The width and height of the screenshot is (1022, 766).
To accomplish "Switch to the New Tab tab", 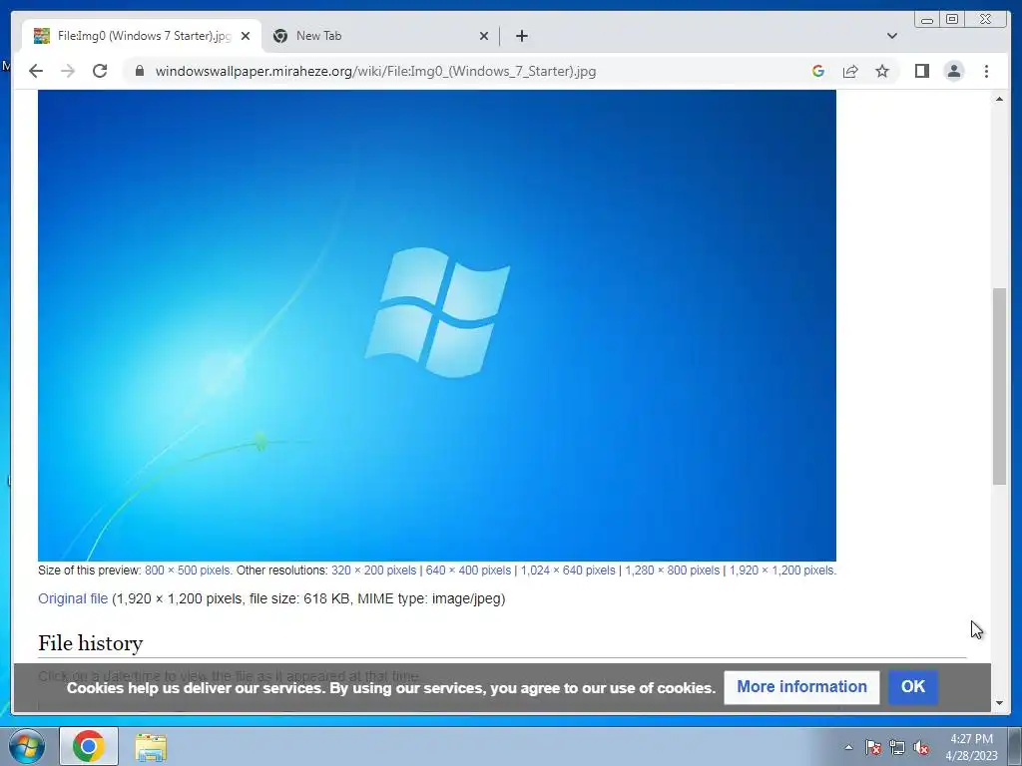I will (x=380, y=36).
